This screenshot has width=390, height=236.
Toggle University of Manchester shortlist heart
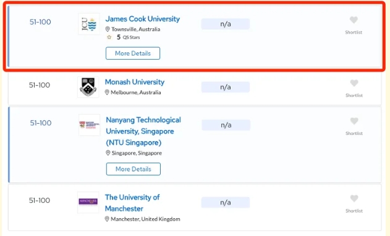pos(354,198)
